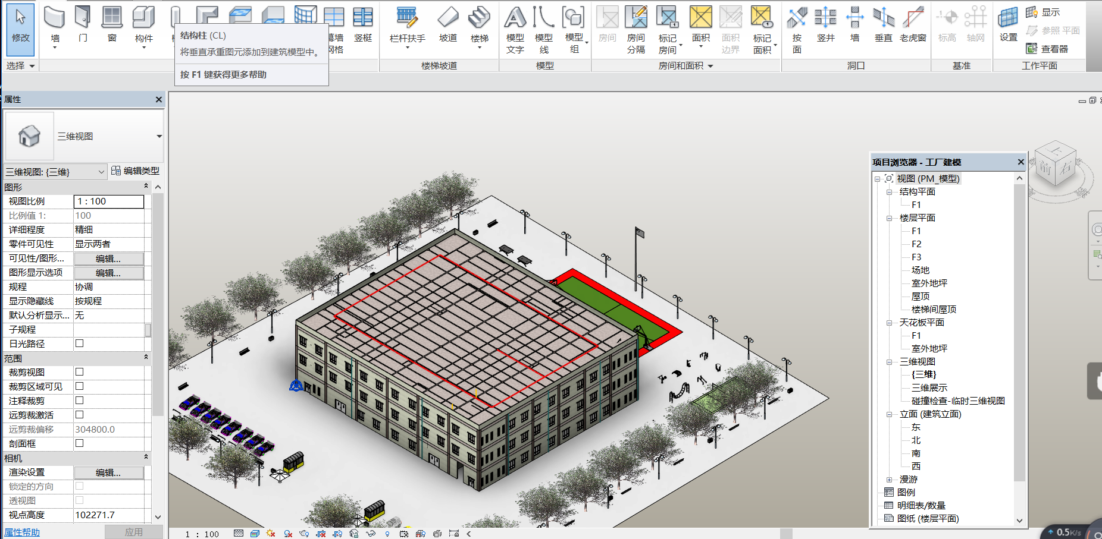
Task: Toggle the 注释裁剪 checkbox
Action: 79,401
